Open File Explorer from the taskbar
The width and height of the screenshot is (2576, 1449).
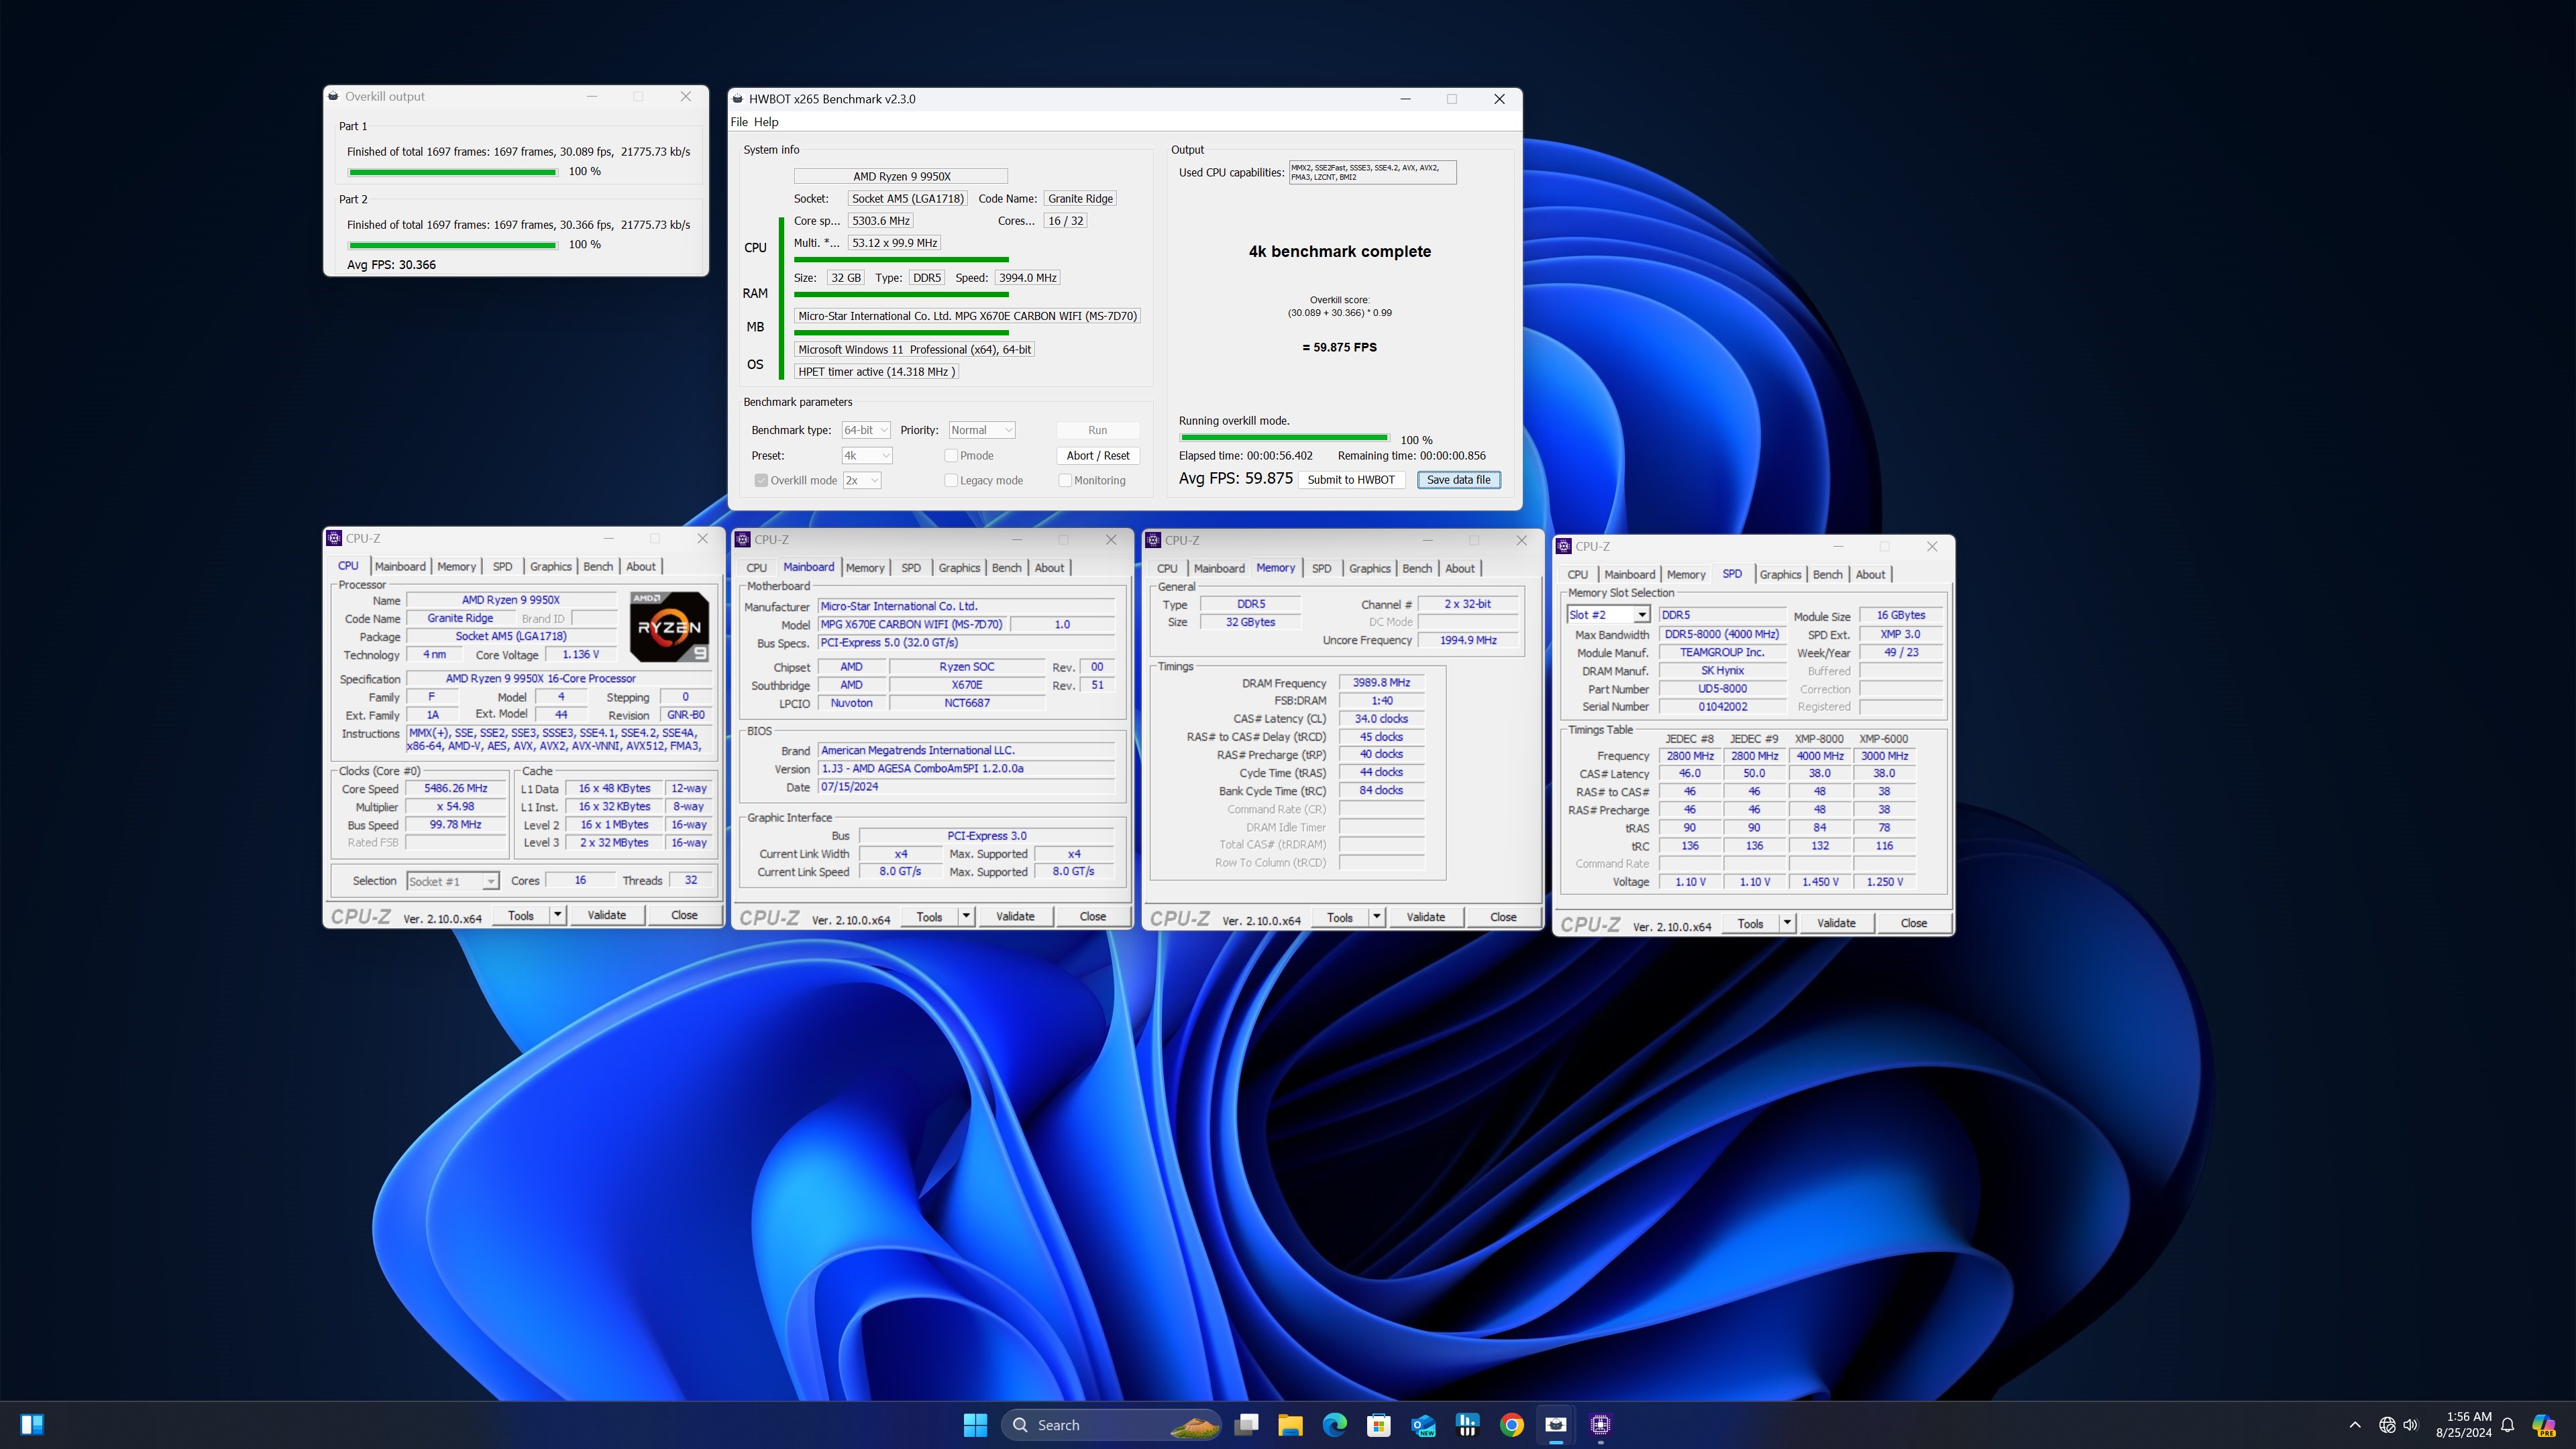coord(1290,1425)
